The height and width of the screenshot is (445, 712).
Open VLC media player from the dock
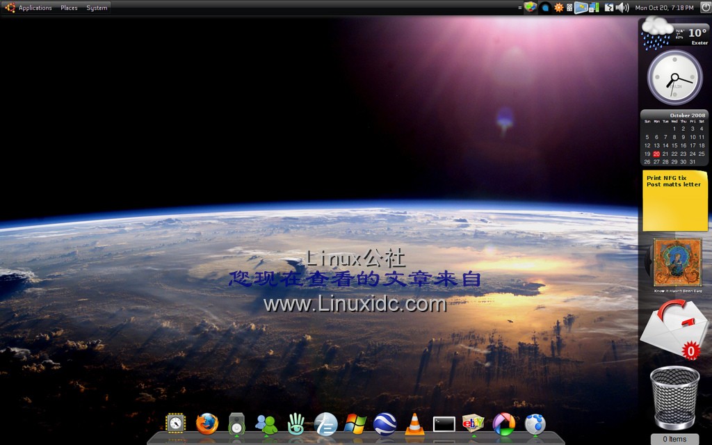pos(414,424)
